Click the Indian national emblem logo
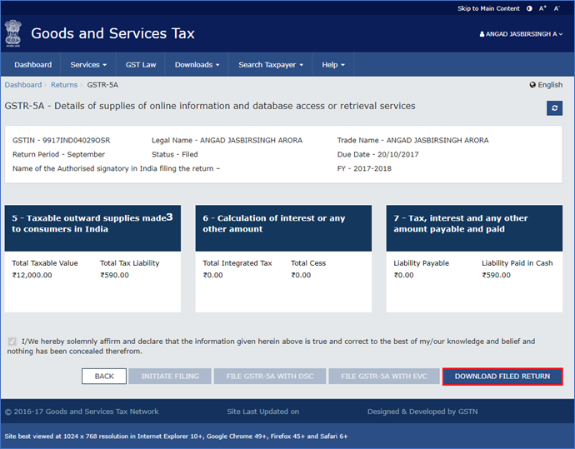This screenshot has width=575, height=449. click(13, 33)
